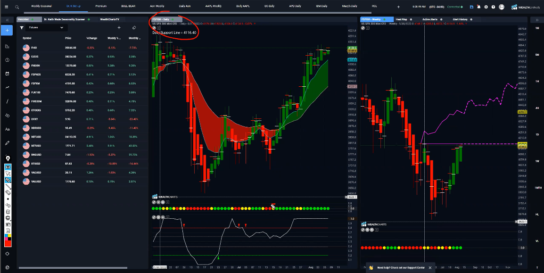
Task: Click the blue save layout icon
Action: tap(471, 7)
